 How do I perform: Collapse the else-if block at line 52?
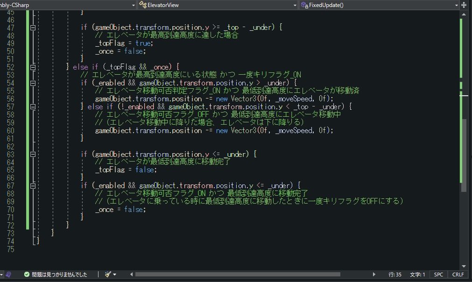click(x=33, y=67)
